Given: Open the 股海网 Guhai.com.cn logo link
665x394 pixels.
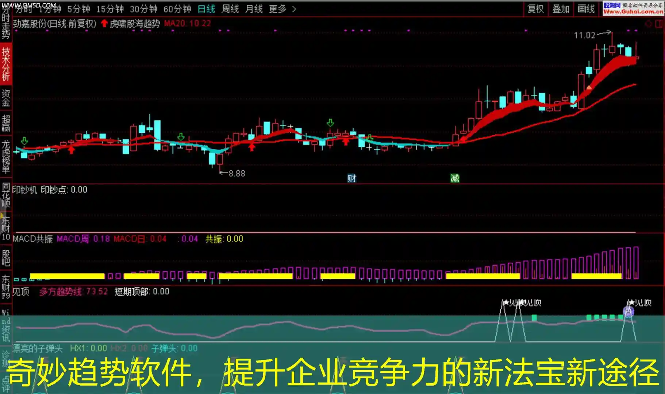Looking at the screenshot, I should [x=633, y=8].
